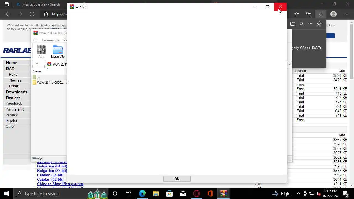Open Feedback link in RARLAB sidebar
The width and height of the screenshot is (354, 199).
point(14,104)
